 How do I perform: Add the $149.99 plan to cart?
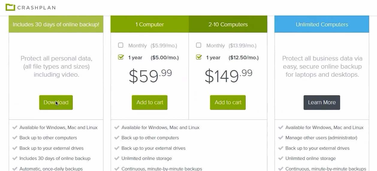(228, 102)
